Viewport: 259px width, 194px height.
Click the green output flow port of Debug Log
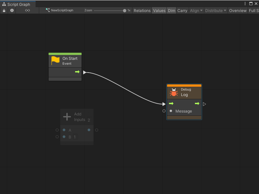(x=197, y=103)
